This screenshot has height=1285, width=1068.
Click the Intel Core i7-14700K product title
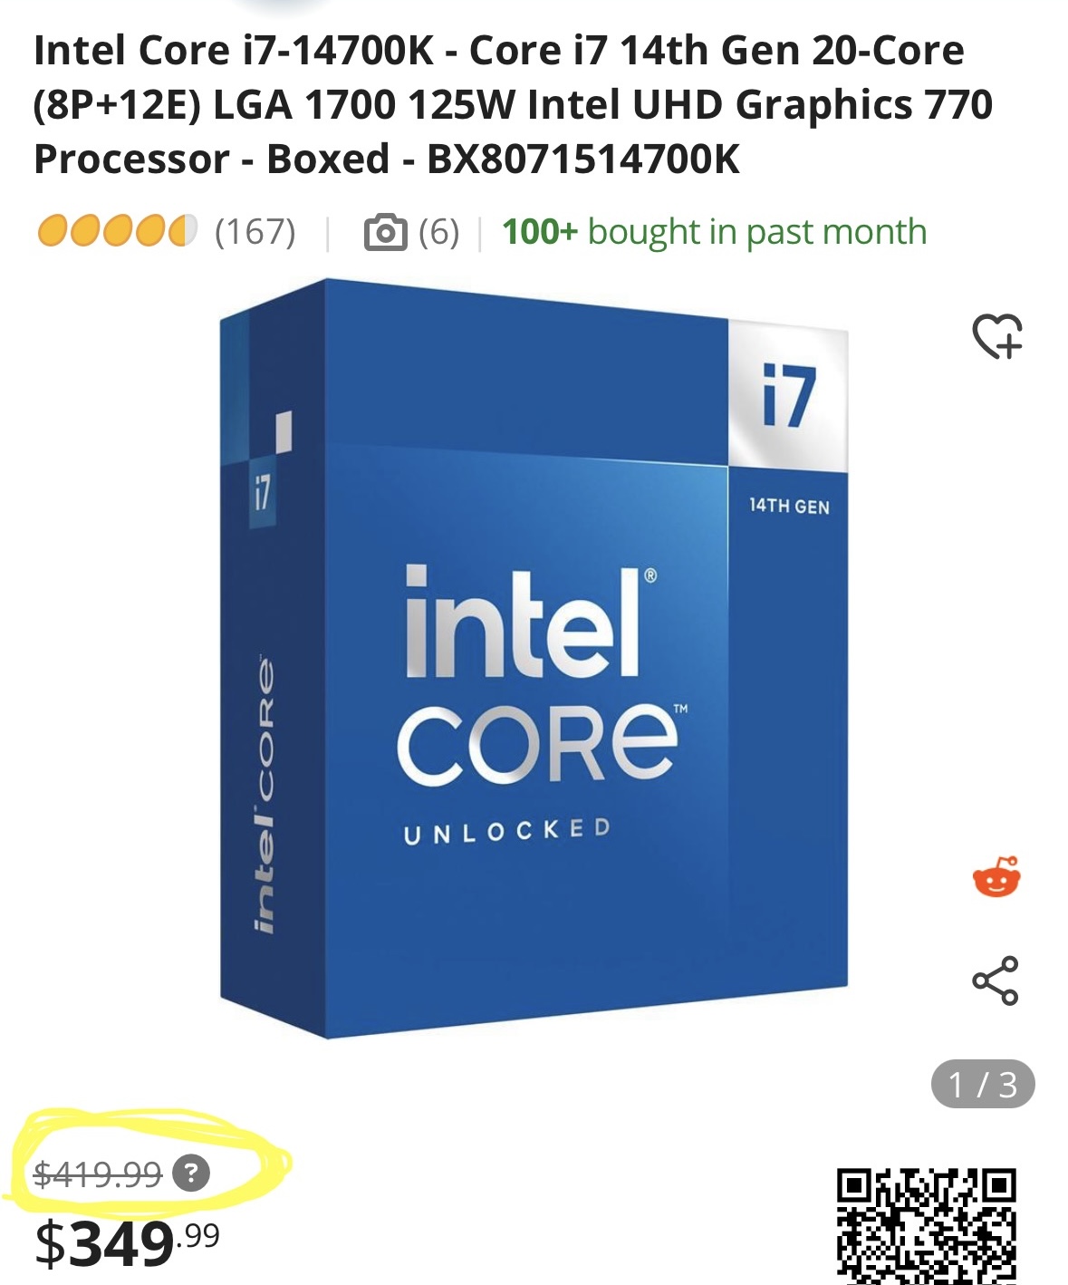tap(514, 104)
